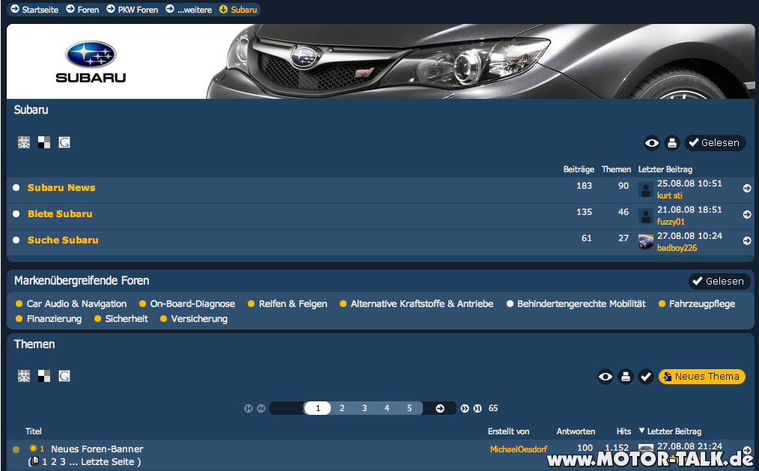Click the Subaru logo in the banner
759x471 pixels.
pos(91,61)
